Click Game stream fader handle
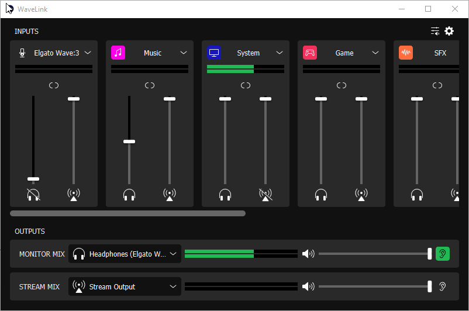469x311 pixels. 361,99
